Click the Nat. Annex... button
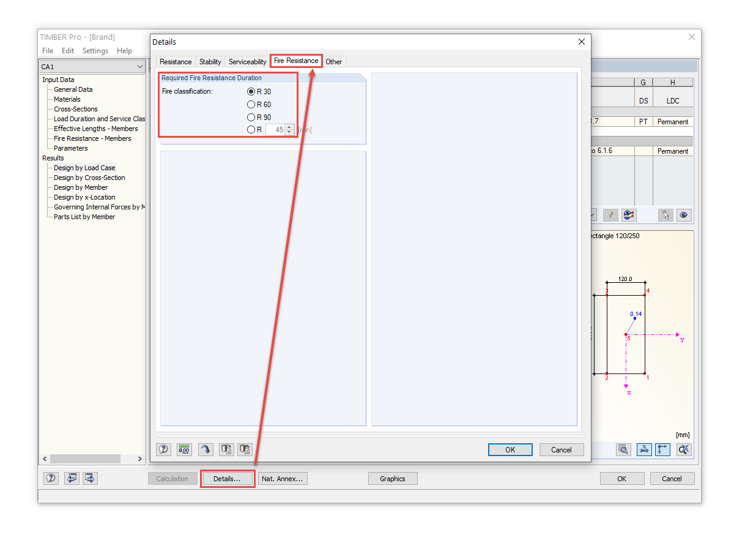Image resolution: width=734 pixels, height=551 pixels. tap(283, 479)
